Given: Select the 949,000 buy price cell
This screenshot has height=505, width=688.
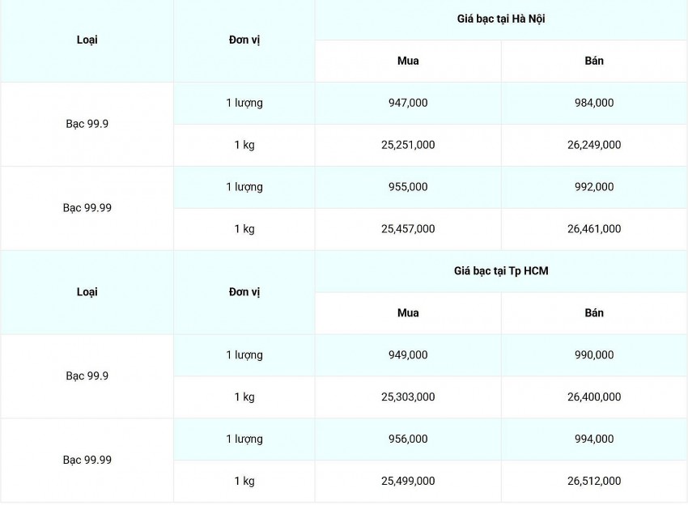Looking at the screenshot, I should pos(408,355).
